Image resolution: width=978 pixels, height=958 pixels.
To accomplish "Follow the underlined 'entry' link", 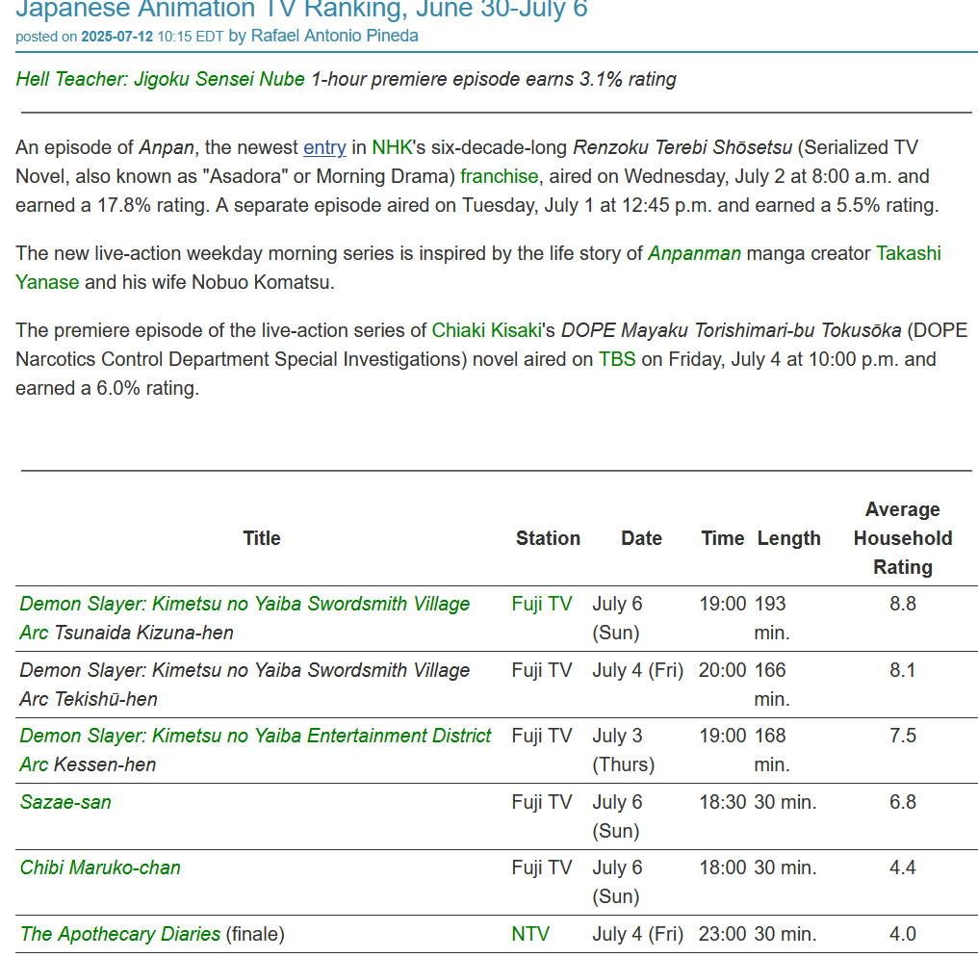I will click(x=324, y=147).
